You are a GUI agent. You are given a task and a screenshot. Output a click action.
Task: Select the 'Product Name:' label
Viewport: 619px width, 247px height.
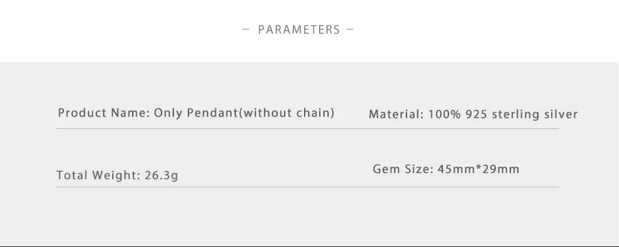[x=104, y=113]
